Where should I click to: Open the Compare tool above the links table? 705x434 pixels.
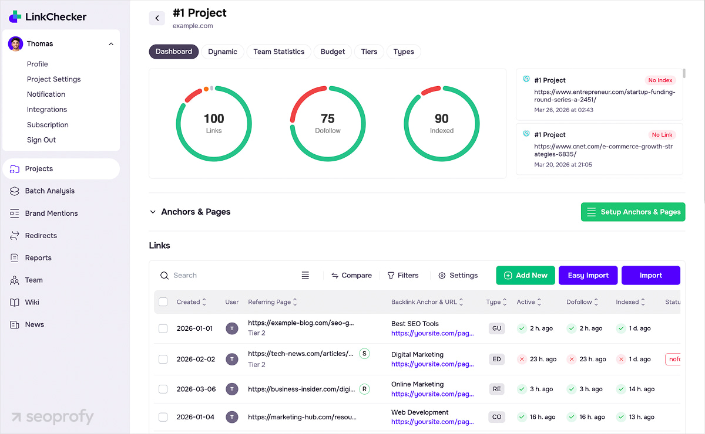(351, 275)
